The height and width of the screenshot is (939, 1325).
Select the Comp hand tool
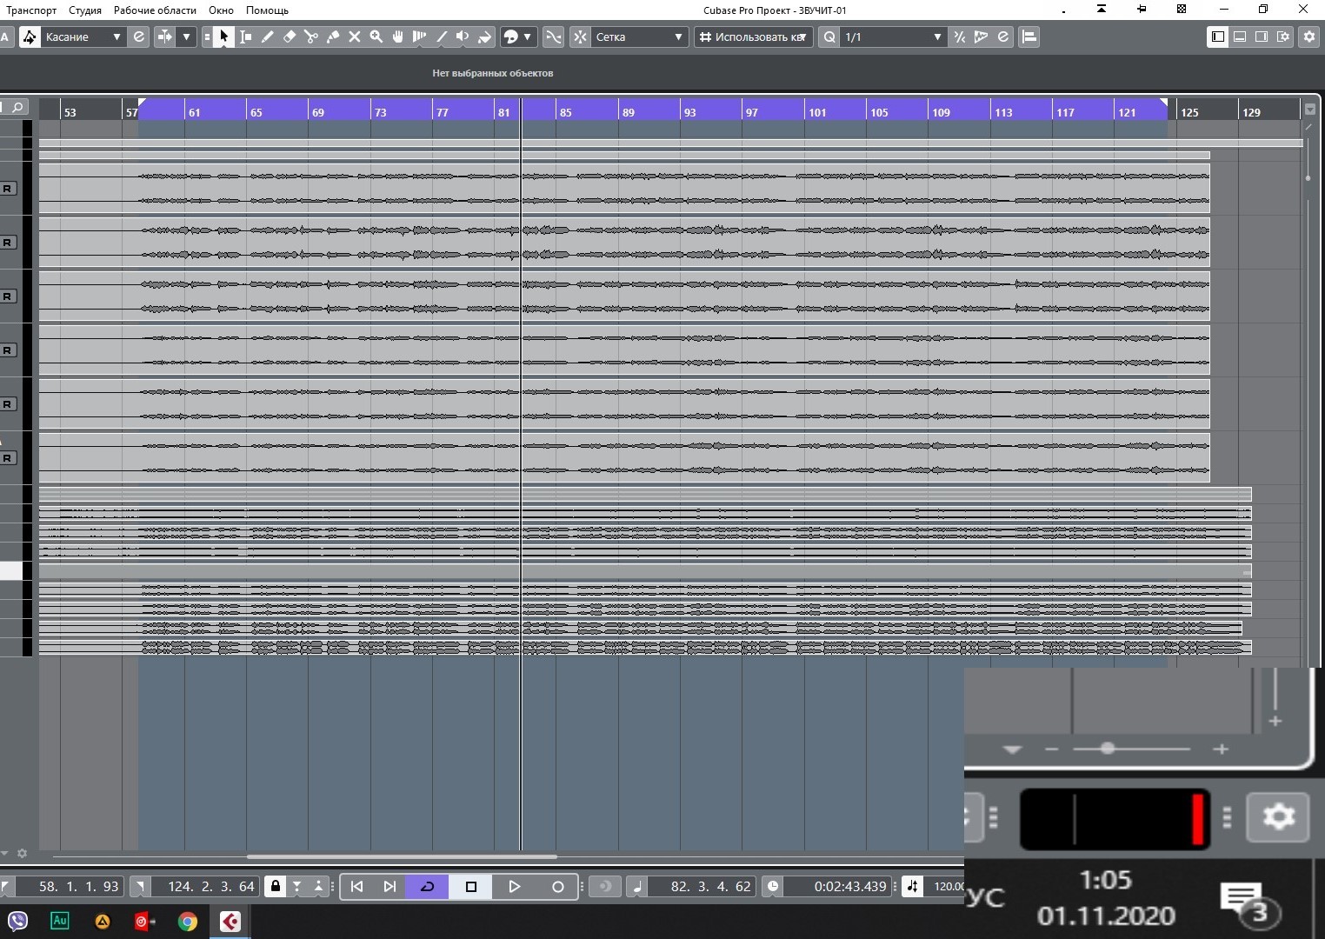398,37
